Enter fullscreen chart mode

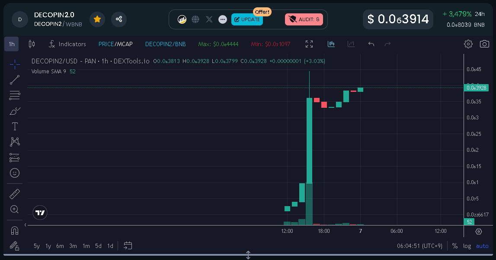[x=309, y=44]
